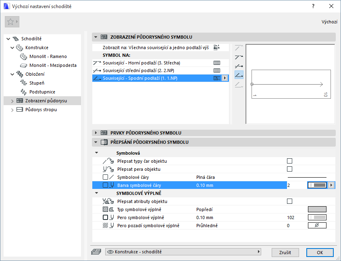Expand the Půdorys stropu node
The width and height of the screenshot is (341, 261).
click(x=12, y=110)
